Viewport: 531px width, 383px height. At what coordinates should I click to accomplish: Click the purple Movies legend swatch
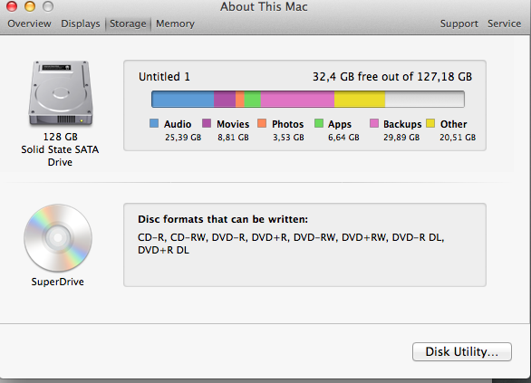coord(207,123)
